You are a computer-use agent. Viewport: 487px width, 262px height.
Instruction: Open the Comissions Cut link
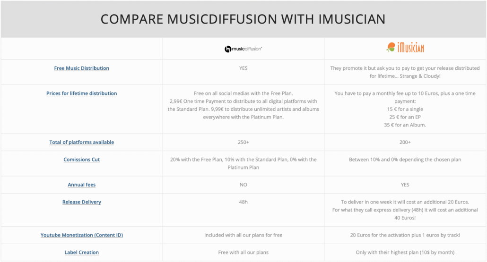tap(82, 160)
